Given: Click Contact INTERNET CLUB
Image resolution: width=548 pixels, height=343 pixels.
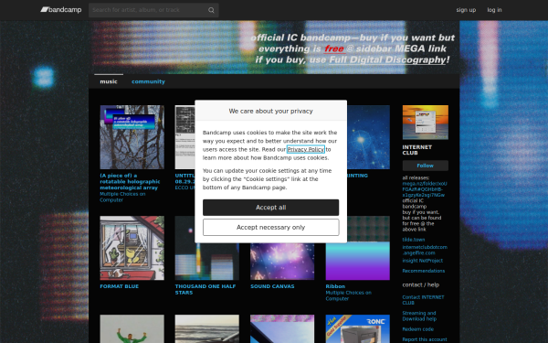Looking at the screenshot, I should point(423,300).
